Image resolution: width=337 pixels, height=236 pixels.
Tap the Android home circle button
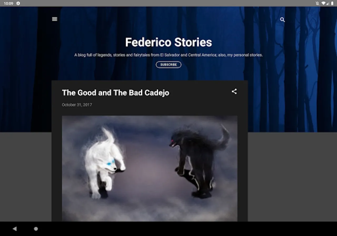pyautogui.click(x=36, y=229)
